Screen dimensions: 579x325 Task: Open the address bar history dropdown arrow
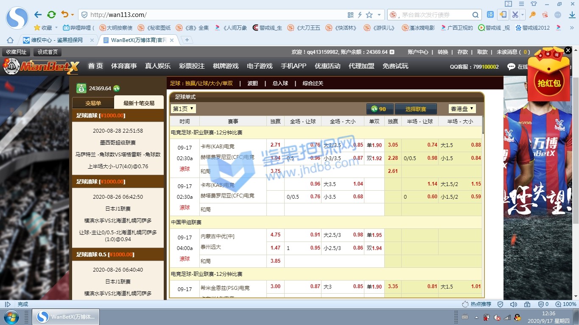(379, 15)
